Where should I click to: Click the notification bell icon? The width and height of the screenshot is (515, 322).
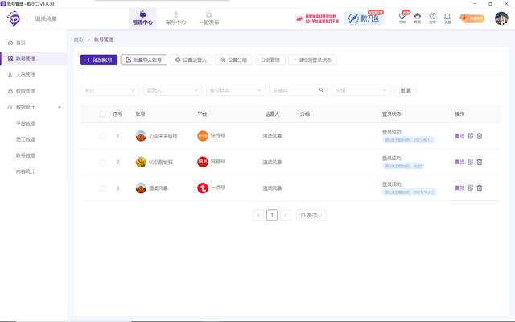(x=447, y=16)
